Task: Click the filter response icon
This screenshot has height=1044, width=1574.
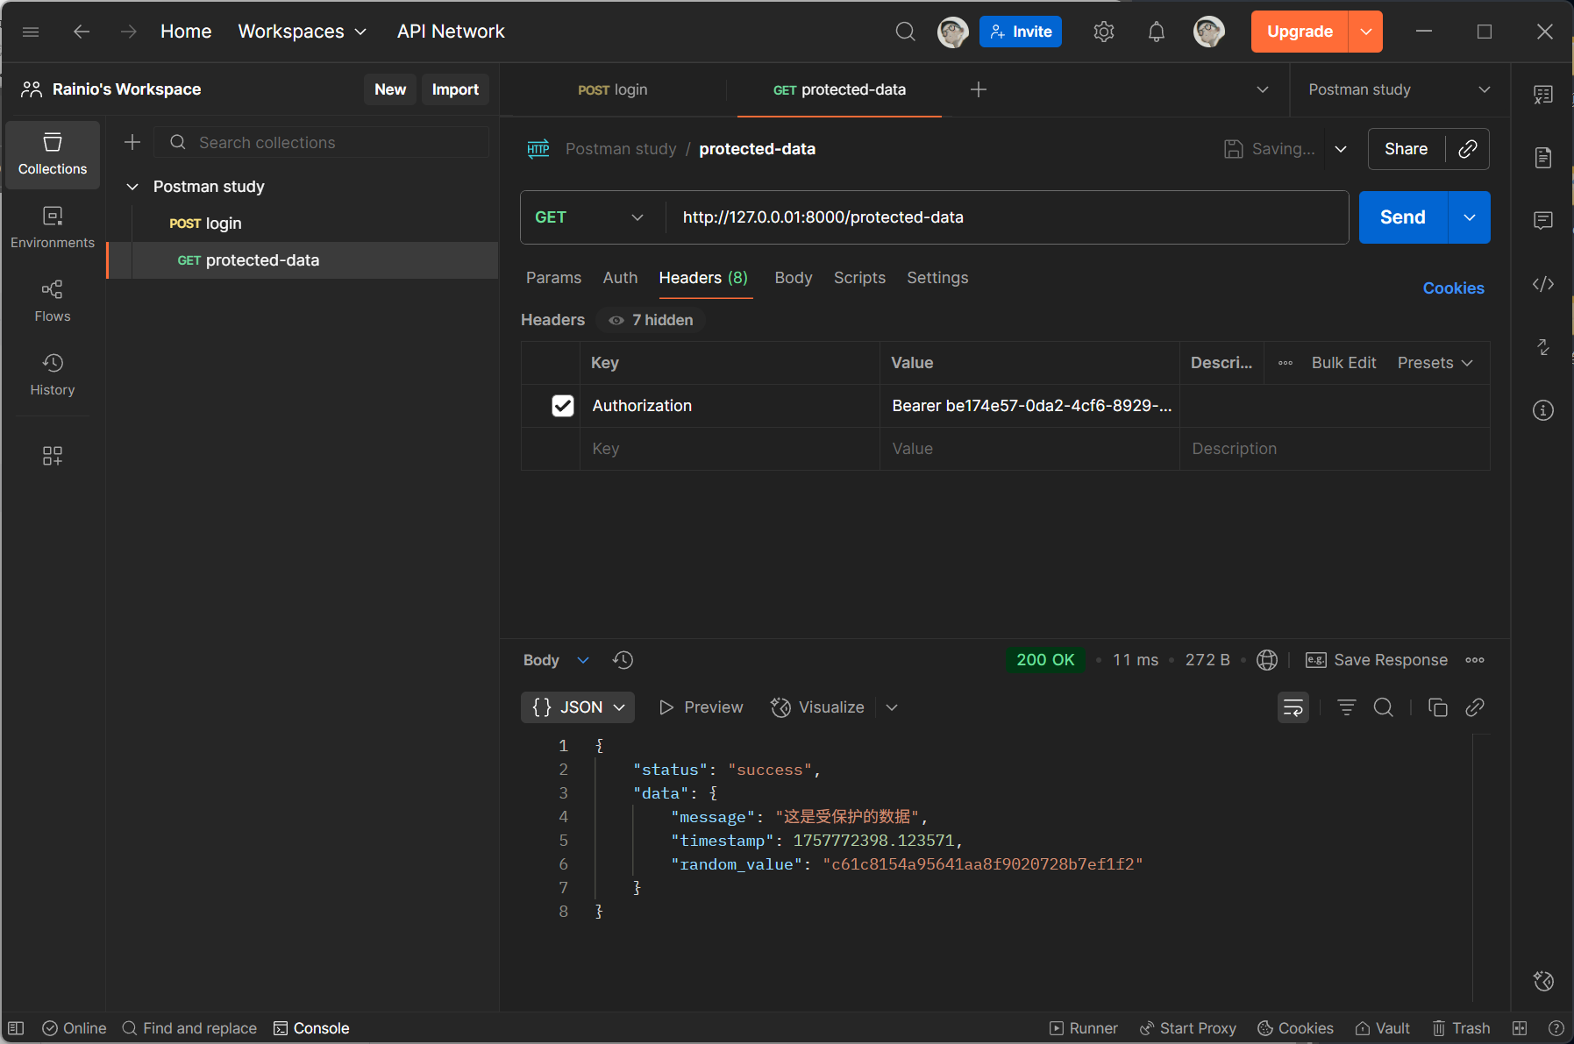Action: [x=1347, y=707]
